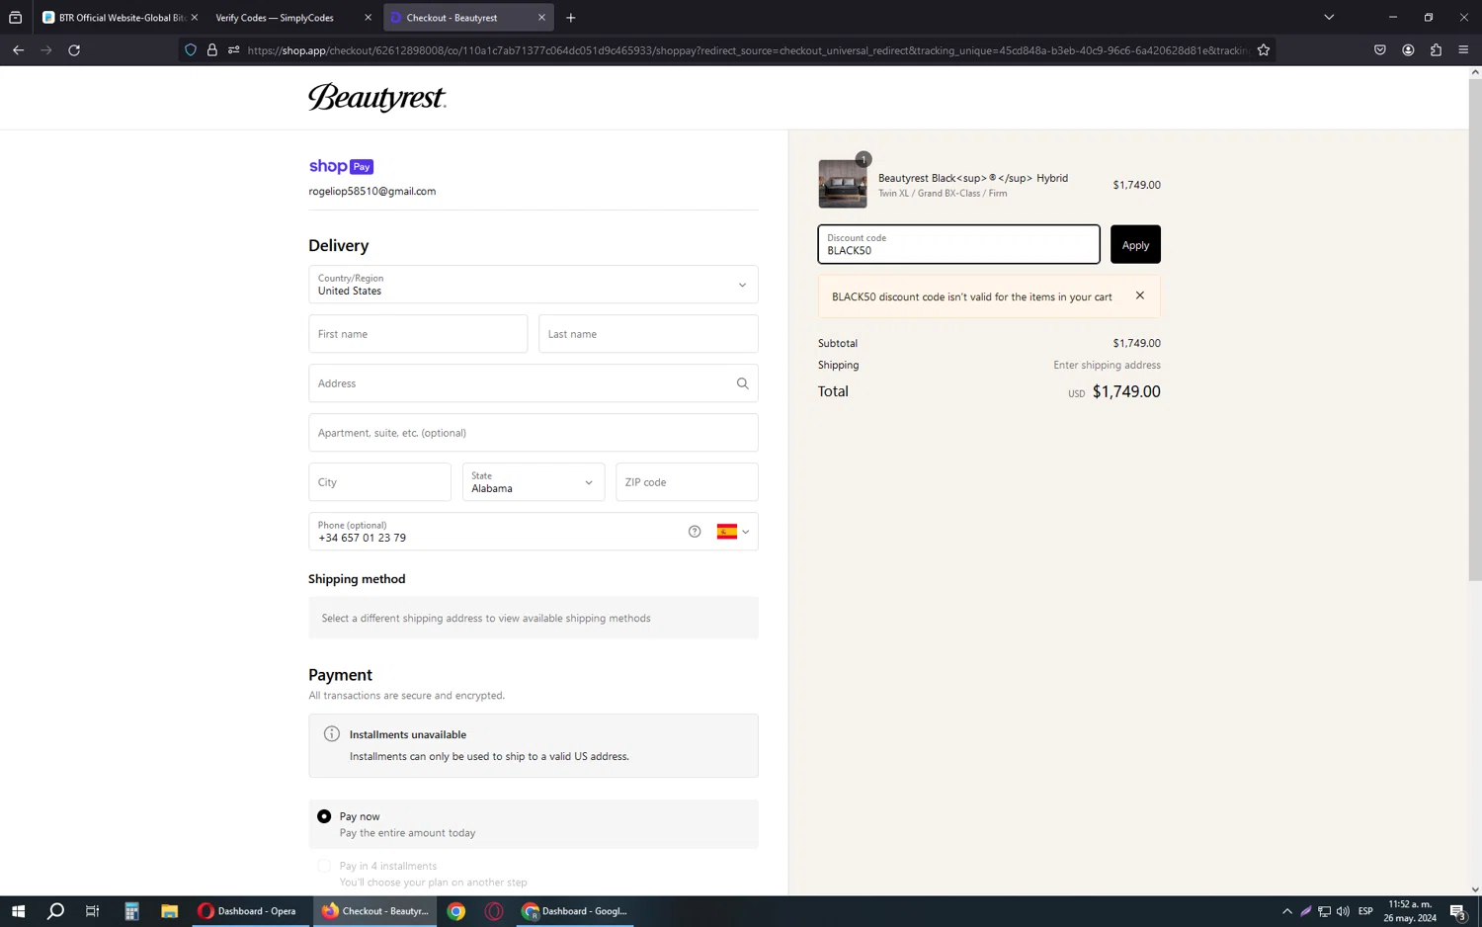Open the State dropdown showing Alabama

(x=534, y=482)
